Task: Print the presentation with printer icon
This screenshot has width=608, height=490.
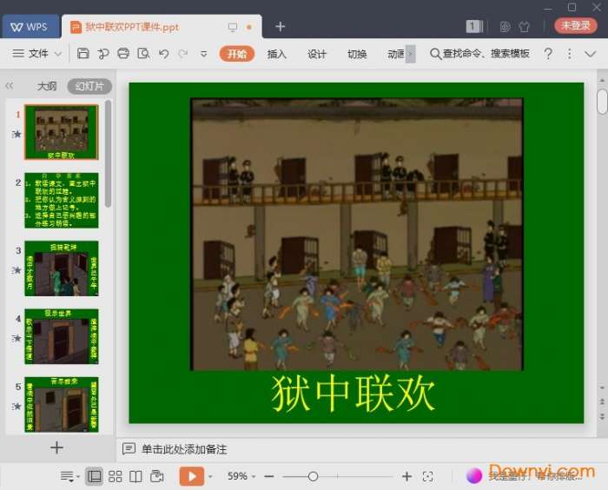Action: (x=123, y=54)
